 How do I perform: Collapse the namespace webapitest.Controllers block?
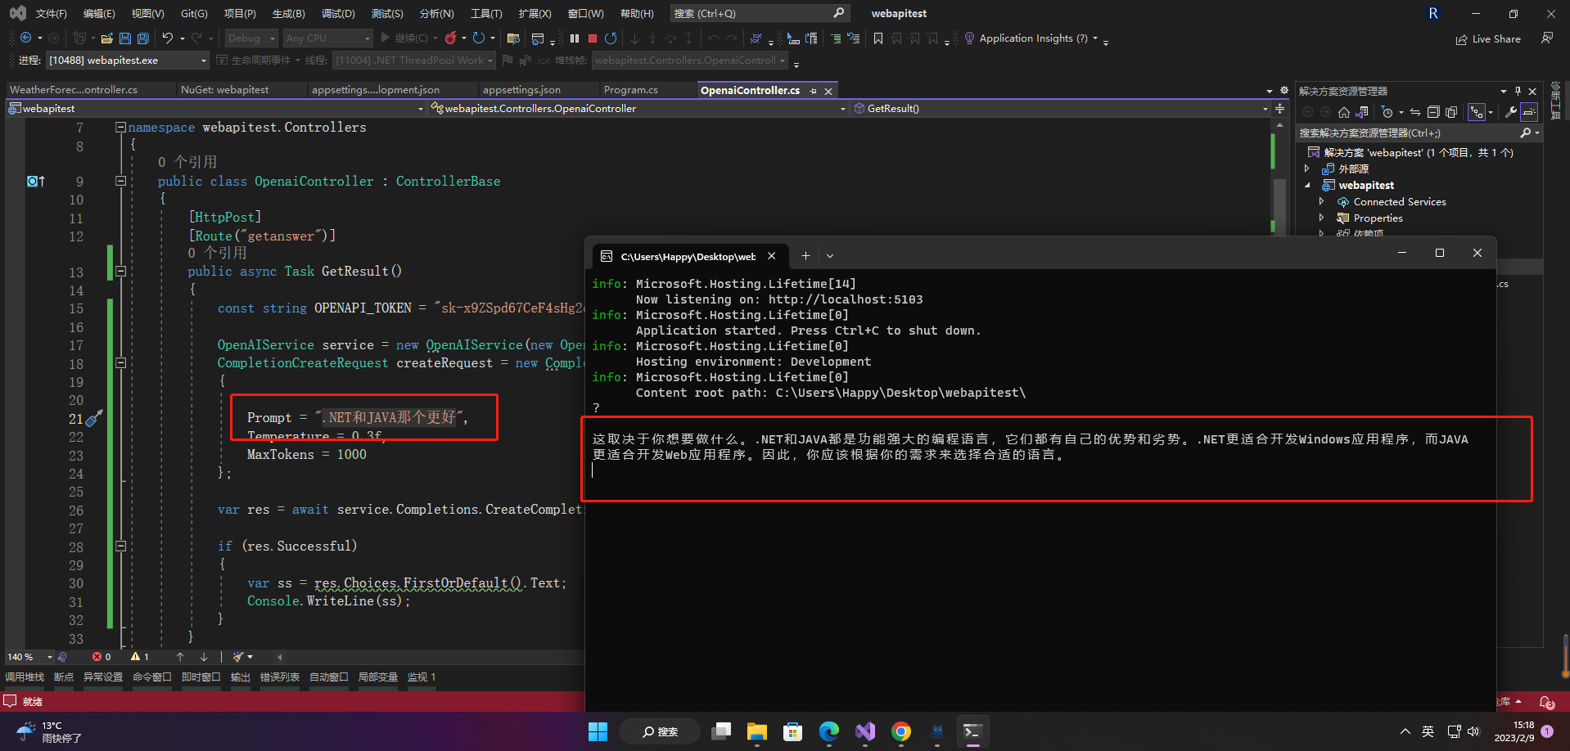point(120,127)
